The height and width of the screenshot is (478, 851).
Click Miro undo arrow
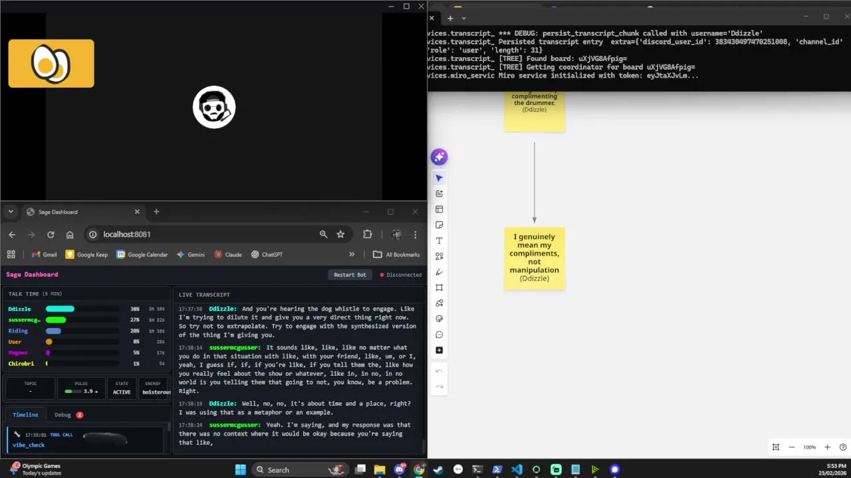(439, 371)
